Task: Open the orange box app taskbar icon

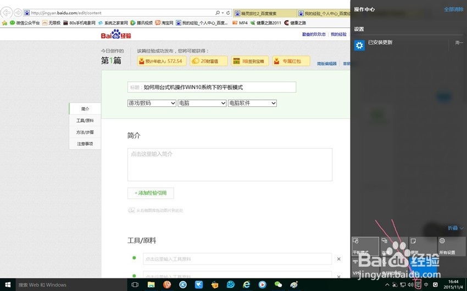Action: (215, 285)
